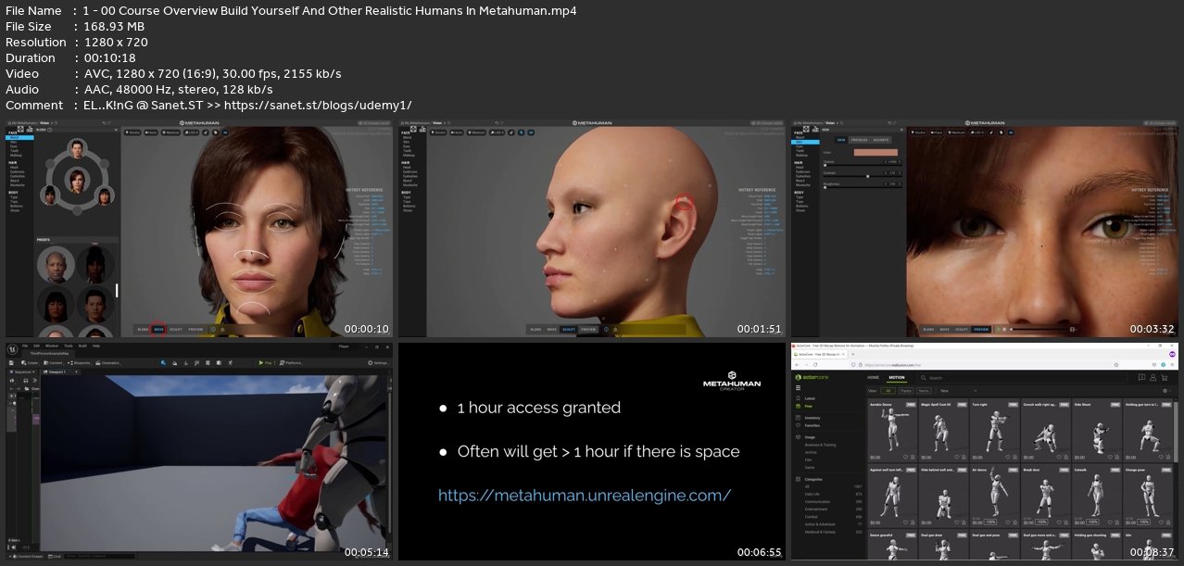The width and height of the screenshot is (1184, 566).
Task: Open the ActorCore hamburger menu icon
Action: coord(798,387)
